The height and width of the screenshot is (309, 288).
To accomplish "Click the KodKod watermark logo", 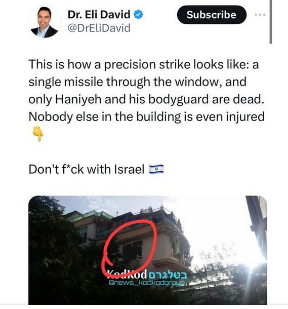I will point(127,274).
